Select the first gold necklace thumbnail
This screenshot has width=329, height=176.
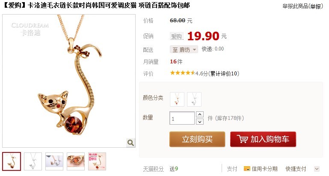click(12, 161)
